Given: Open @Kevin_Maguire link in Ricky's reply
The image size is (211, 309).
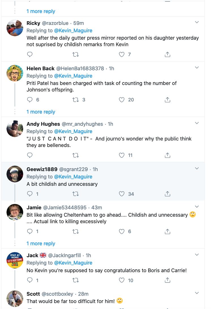Looking at the screenshot, I should [x=73, y=31].
